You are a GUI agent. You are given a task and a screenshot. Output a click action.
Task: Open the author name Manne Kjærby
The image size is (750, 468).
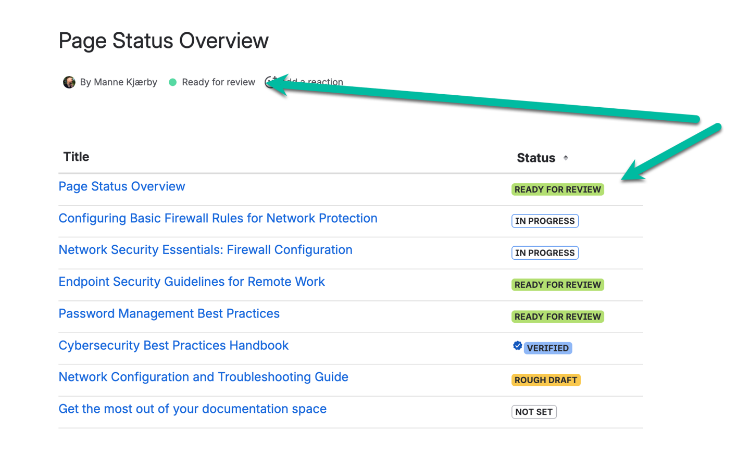(x=125, y=82)
